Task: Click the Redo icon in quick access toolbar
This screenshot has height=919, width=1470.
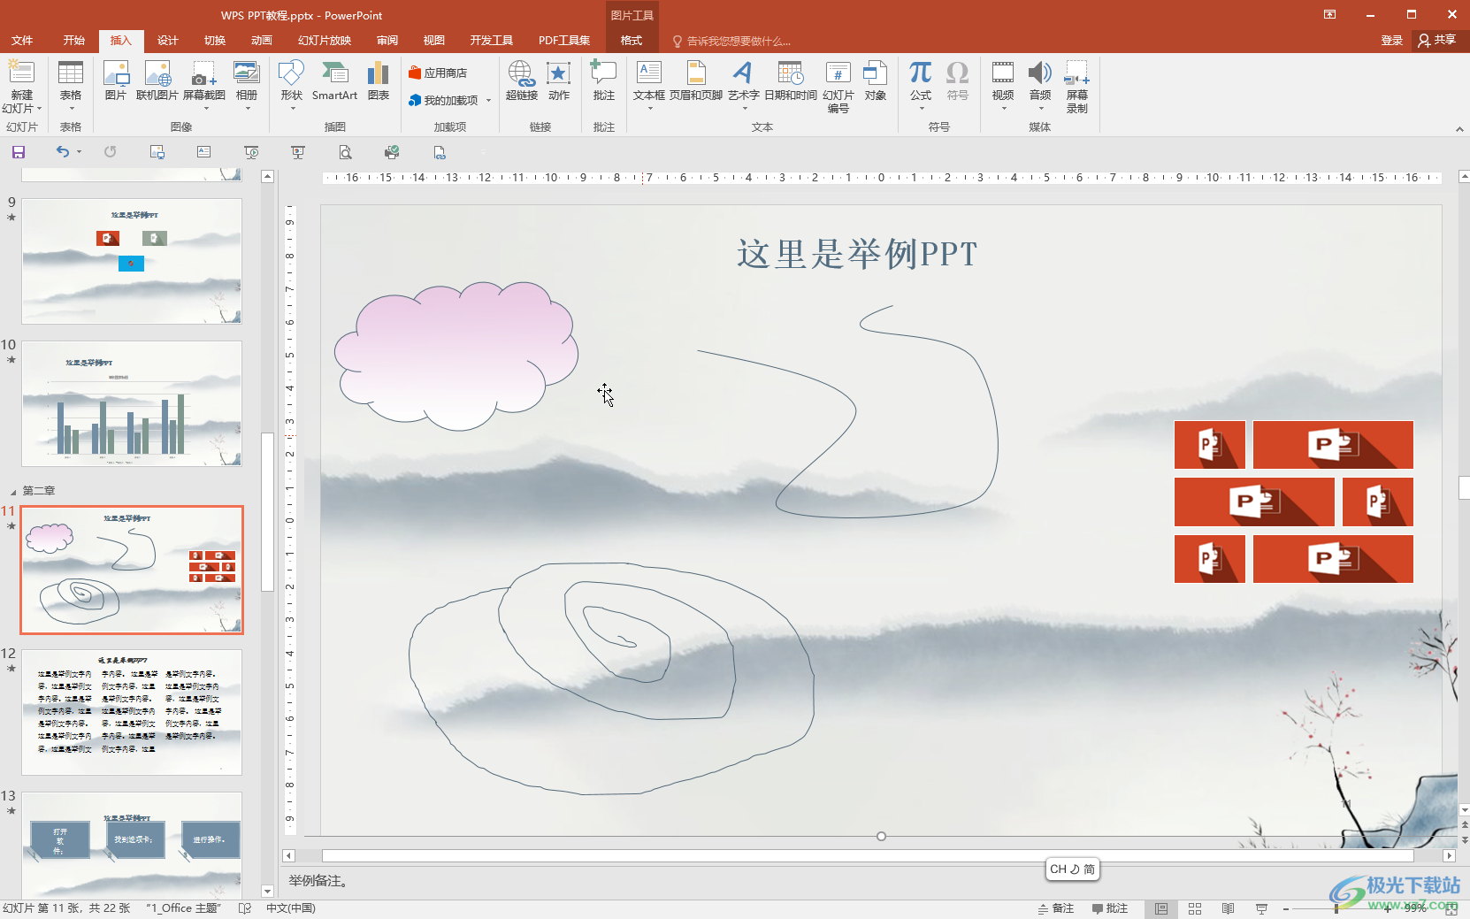Action: pos(110,152)
